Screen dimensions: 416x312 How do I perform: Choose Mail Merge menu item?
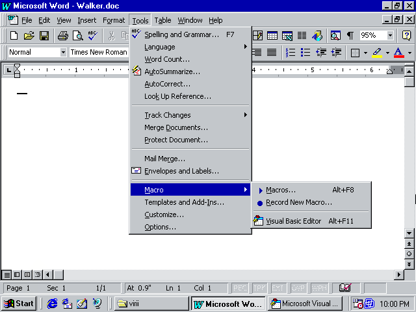(190, 159)
